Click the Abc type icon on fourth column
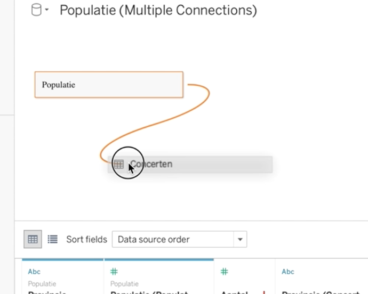Image resolution: width=368 pixels, height=294 pixels. pyautogui.click(x=288, y=272)
